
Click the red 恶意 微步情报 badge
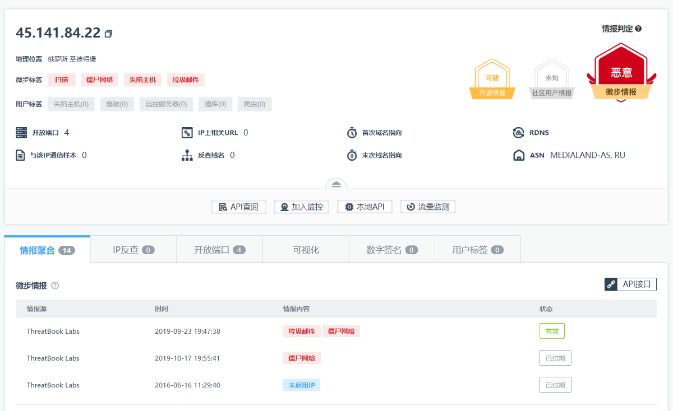pos(621,73)
